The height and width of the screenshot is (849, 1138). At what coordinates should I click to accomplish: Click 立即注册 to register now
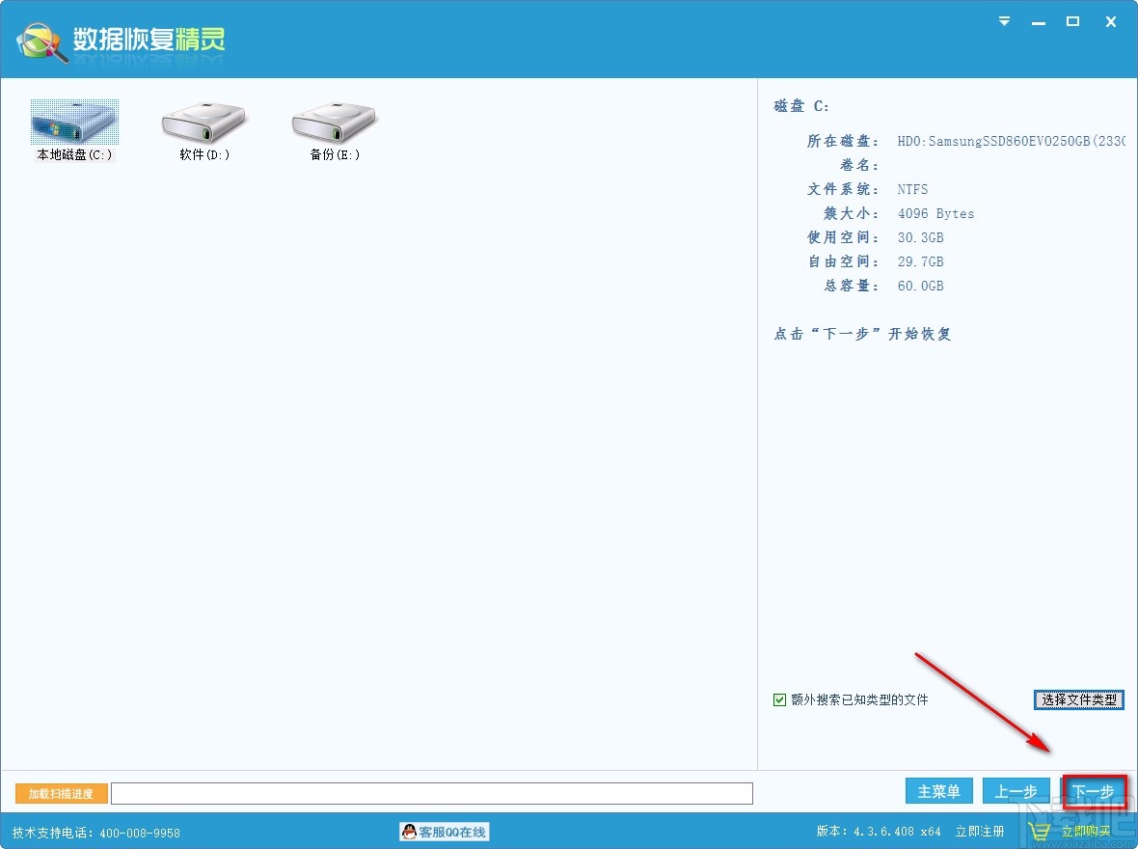pos(980,832)
